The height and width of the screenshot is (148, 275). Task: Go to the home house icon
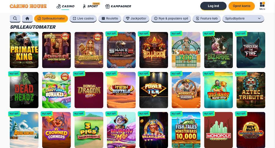tap(27, 18)
